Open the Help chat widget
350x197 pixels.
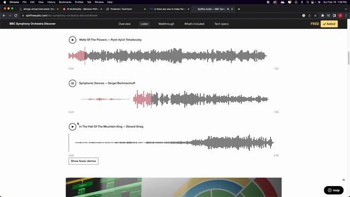coord(334,190)
